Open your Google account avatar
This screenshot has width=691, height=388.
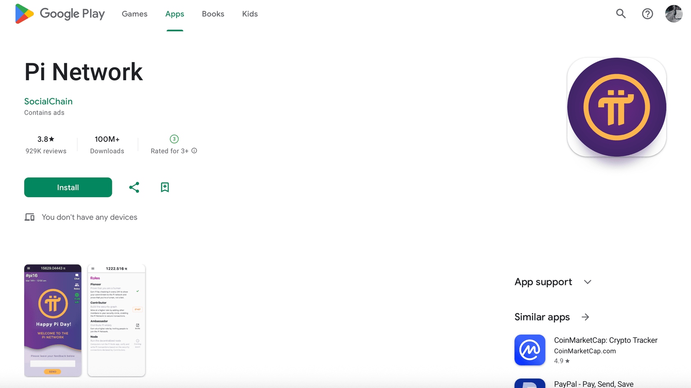(674, 14)
